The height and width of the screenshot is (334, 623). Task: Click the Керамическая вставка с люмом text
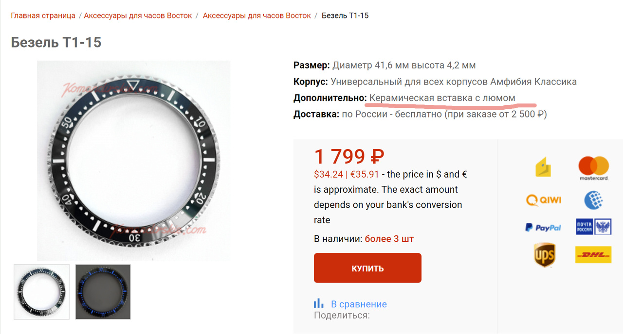[x=442, y=98]
